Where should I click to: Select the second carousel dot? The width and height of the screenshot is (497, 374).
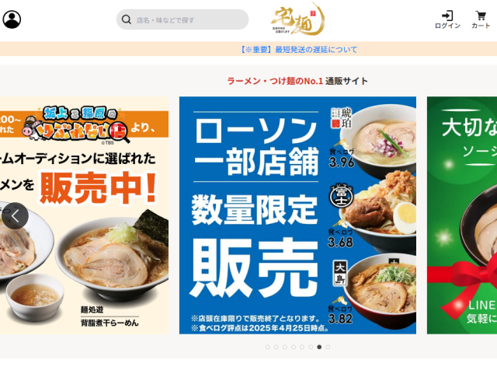pyautogui.click(x=276, y=347)
